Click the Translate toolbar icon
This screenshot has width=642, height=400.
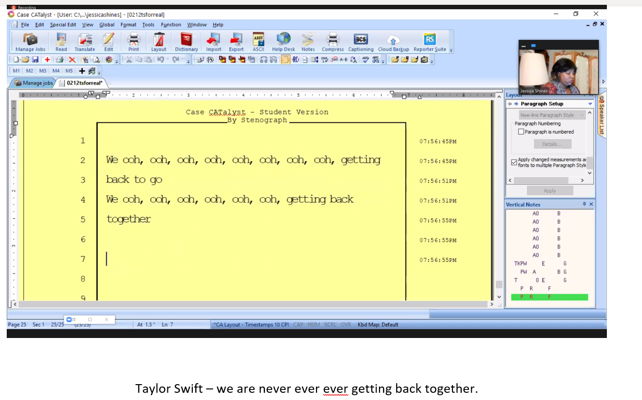pyautogui.click(x=85, y=42)
